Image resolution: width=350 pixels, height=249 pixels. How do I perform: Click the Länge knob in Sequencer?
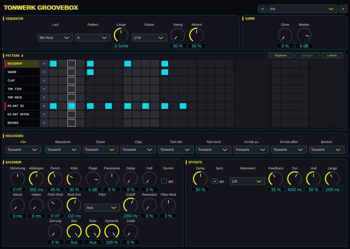[121, 35]
